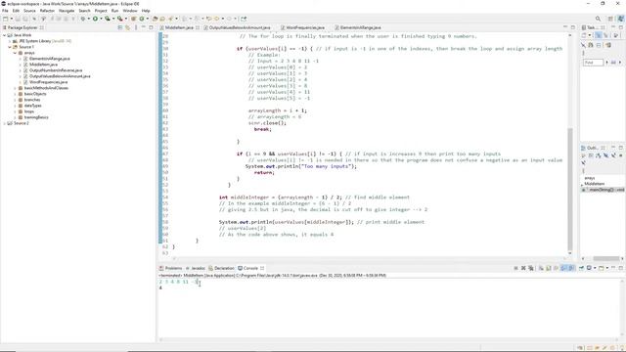The image size is (626, 352).
Task: Expand the Source 2 project
Action: (x=4, y=123)
